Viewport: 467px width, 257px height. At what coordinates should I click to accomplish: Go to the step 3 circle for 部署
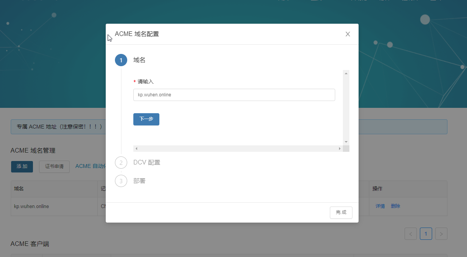click(x=121, y=181)
